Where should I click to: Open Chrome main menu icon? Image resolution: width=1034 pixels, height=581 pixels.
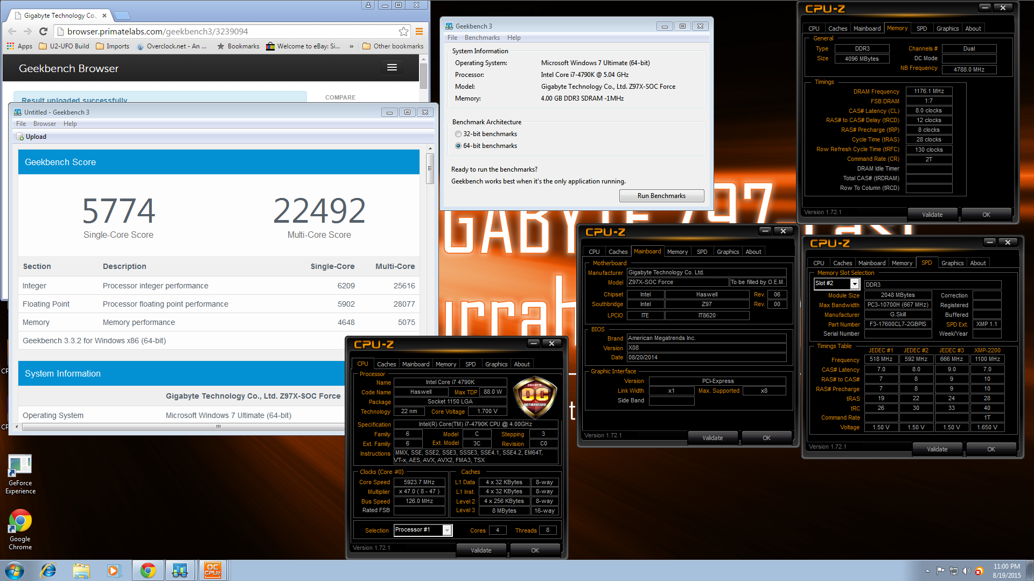(x=419, y=31)
